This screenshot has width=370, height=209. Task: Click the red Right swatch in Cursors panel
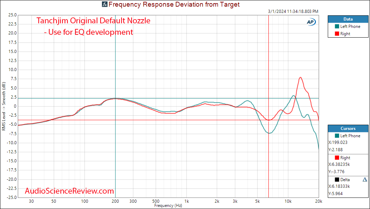click(x=336, y=157)
